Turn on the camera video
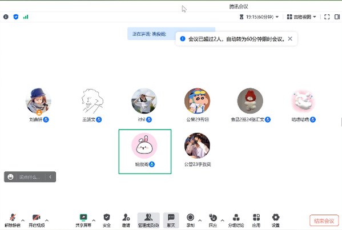The height and width of the screenshot is (230, 342). click(x=37, y=220)
